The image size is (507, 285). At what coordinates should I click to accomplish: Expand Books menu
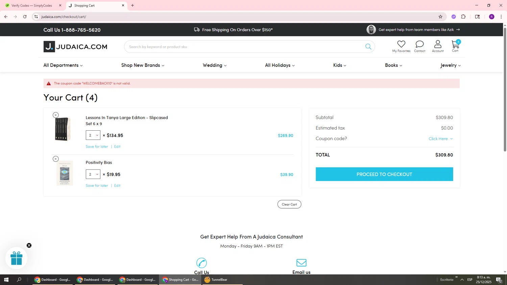(393, 65)
